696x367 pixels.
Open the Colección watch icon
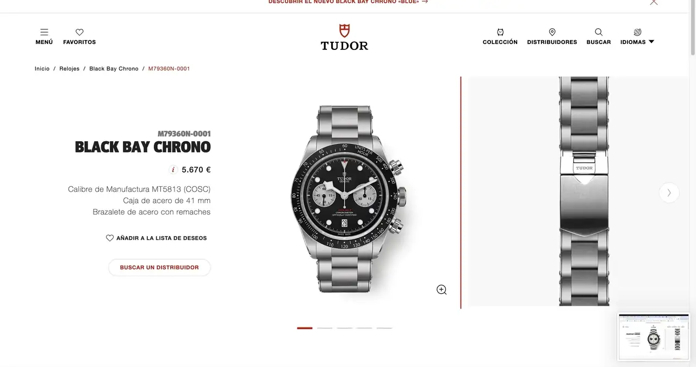click(500, 33)
